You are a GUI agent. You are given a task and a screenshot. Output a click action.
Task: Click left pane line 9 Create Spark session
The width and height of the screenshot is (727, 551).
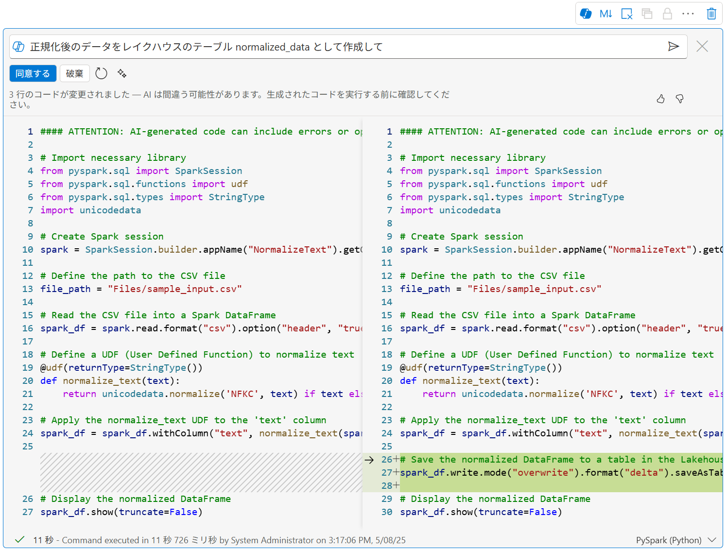tap(102, 237)
